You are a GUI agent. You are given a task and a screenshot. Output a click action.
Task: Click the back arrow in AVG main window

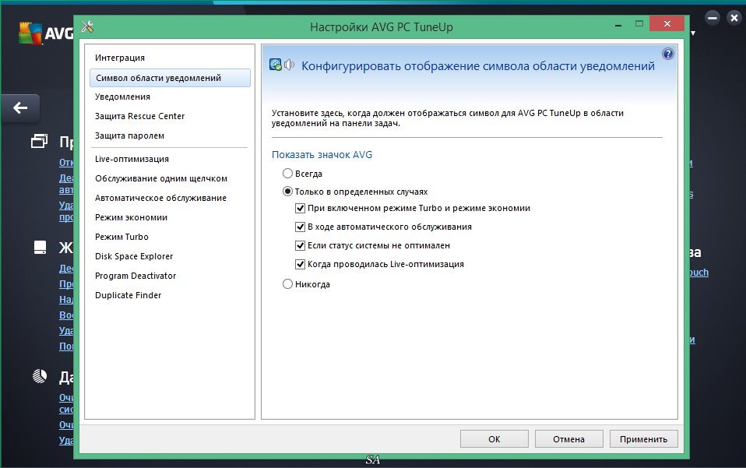[x=20, y=108]
